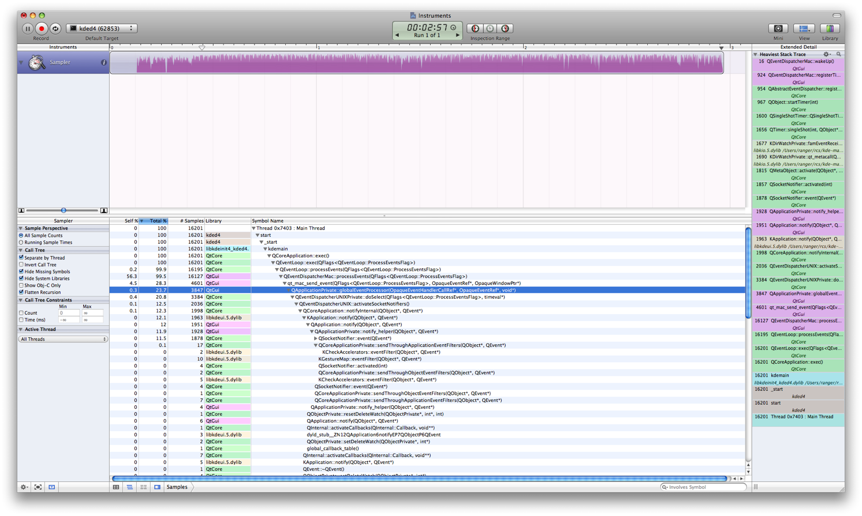Enable the Time (ms) constraint checkbox
This screenshot has height=516, width=862.
21,320
